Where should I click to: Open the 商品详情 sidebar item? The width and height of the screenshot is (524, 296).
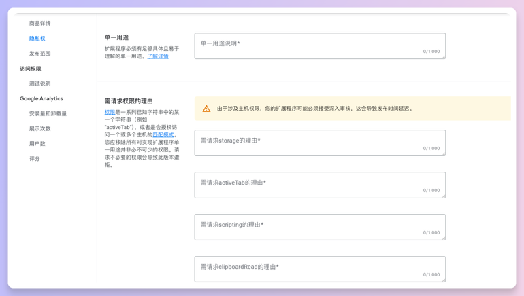point(39,23)
